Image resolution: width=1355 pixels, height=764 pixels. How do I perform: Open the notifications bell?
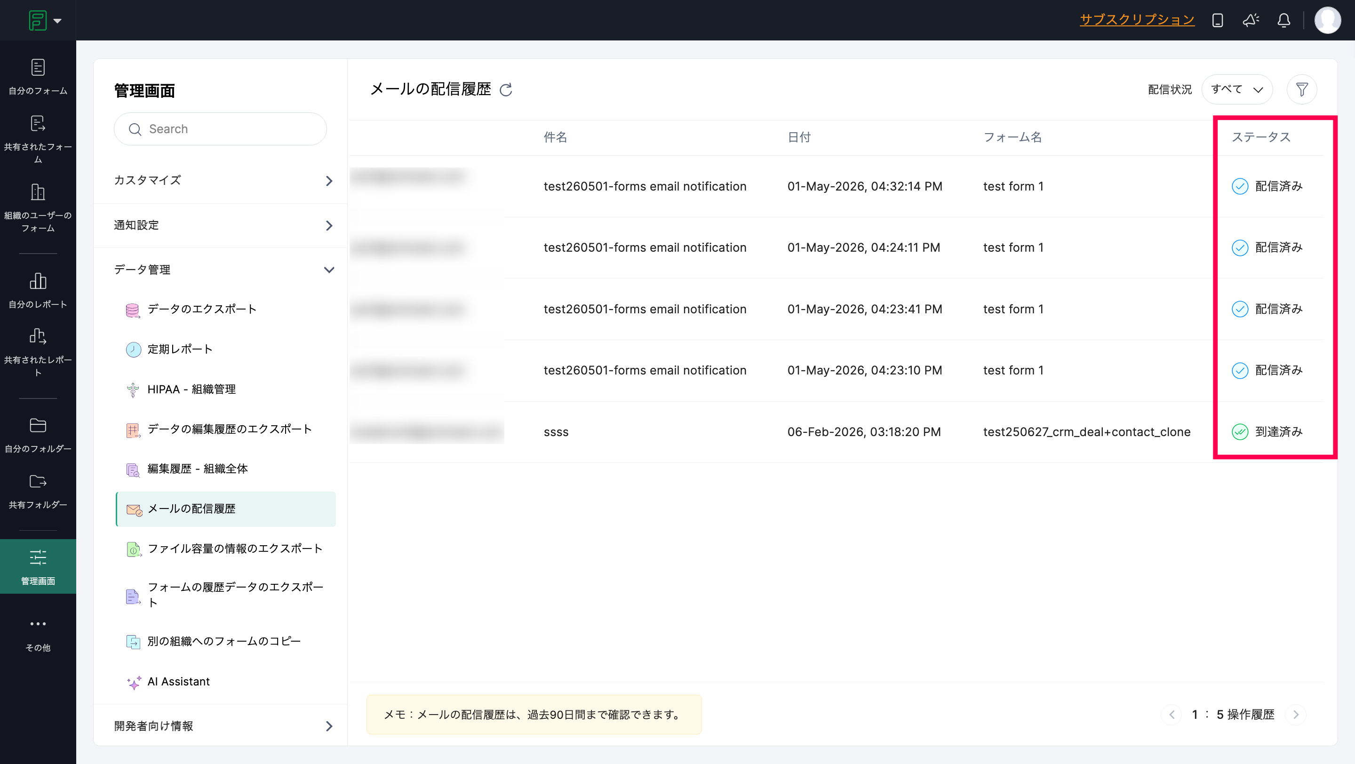pyautogui.click(x=1284, y=21)
